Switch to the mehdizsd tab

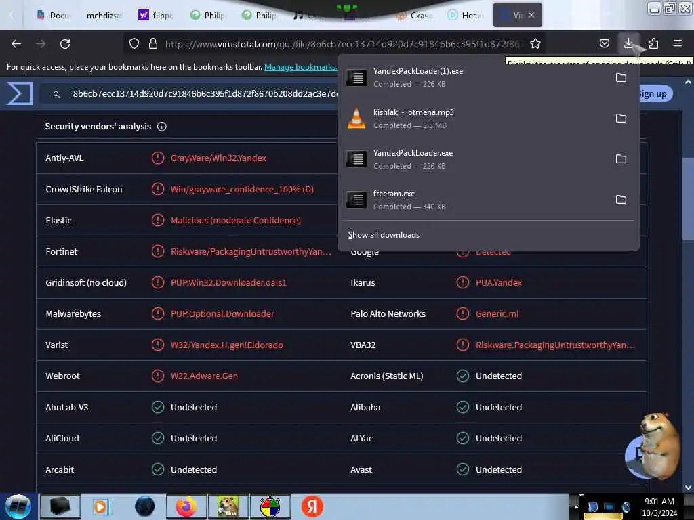[x=104, y=16]
